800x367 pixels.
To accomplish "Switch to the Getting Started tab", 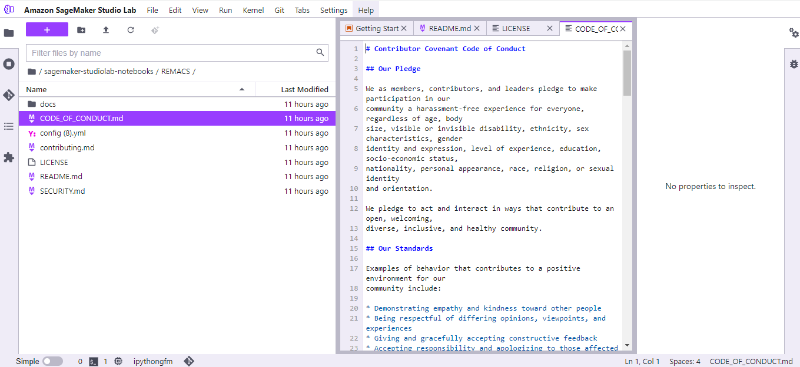I will pos(377,28).
